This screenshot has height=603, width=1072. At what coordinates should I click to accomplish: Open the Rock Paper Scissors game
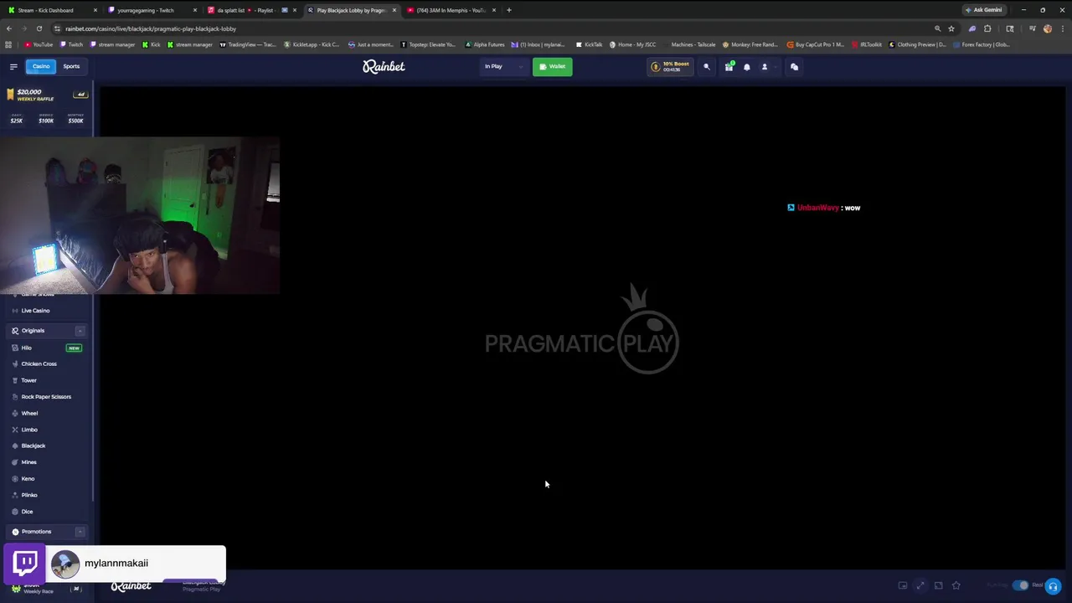[46, 397]
